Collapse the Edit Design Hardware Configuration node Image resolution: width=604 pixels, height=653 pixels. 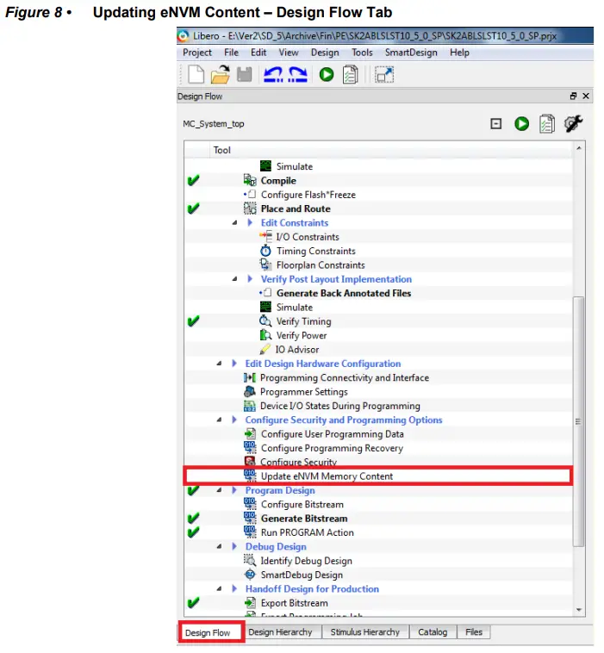pyautogui.click(x=219, y=364)
